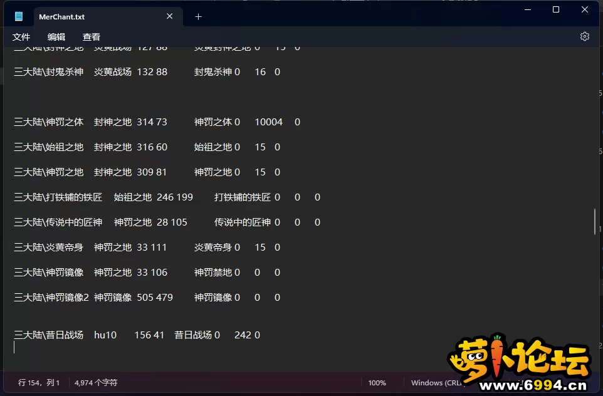The height and width of the screenshot is (396, 603).
Task: Click text 三大陆\神罚镜像2
Action: coord(51,297)
